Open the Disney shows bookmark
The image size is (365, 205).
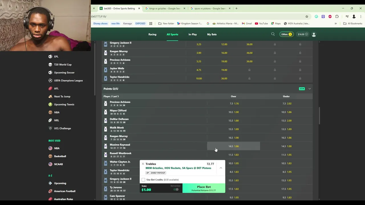100,23
